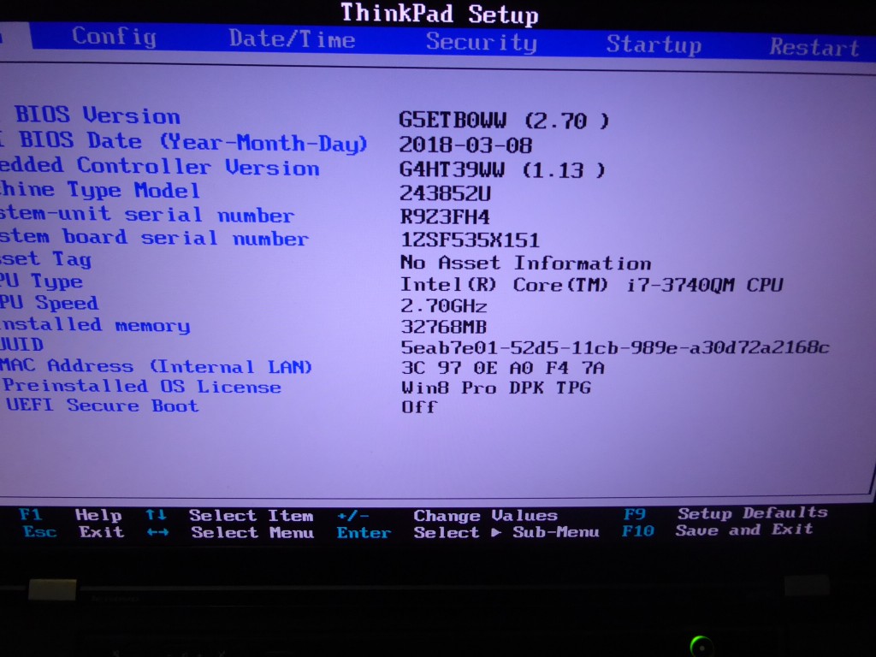This screenshot has width=876, height=657.
Task: Click Intel Core i7-3740QM CPU value
Action: point(592,285)
